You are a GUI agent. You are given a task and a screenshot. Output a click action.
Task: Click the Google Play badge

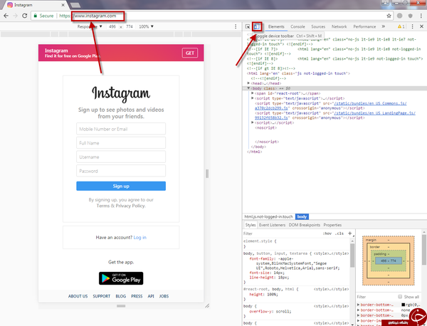click(121, 278)
